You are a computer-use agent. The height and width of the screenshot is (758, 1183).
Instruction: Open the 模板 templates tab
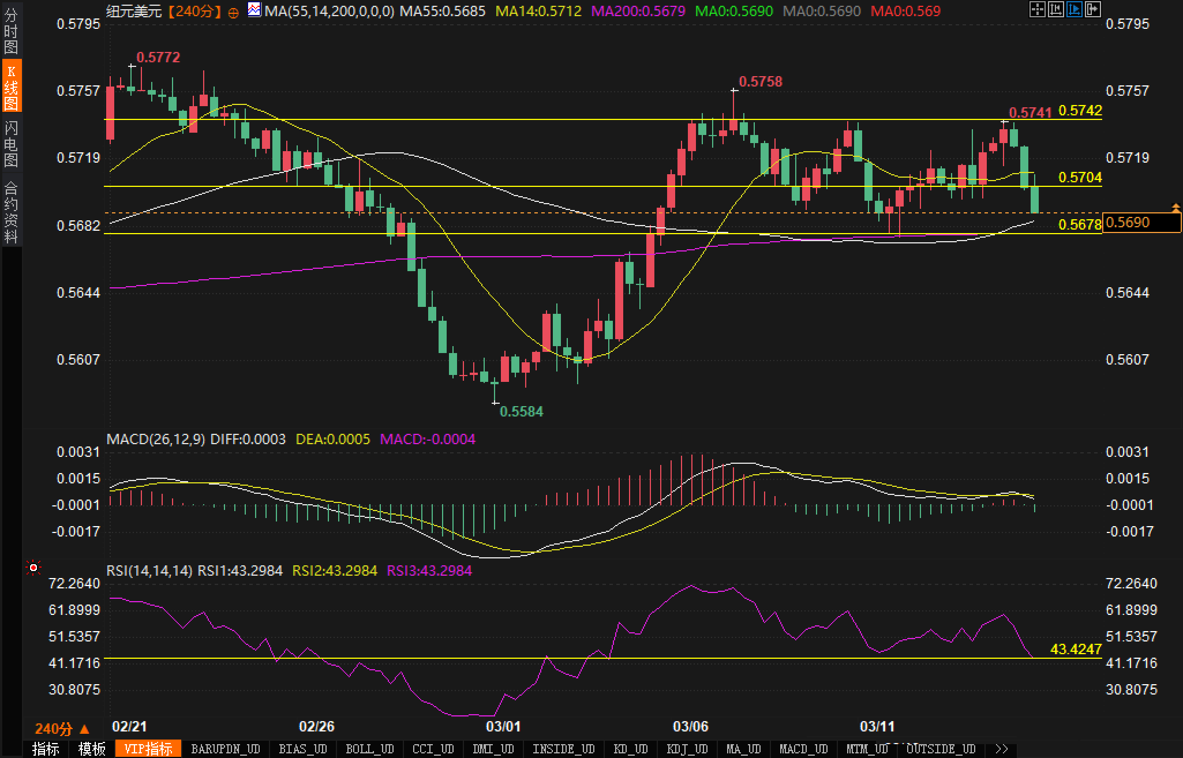tap(92, 749)
